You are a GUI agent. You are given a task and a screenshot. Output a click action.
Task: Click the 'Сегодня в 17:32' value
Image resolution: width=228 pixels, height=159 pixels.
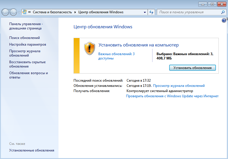139,81
